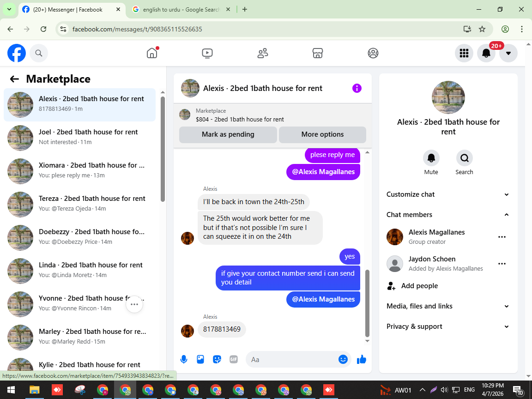Switch to english to urdu Google tab
This screenshot has height=399, width=532.
(x=181, y=10)
